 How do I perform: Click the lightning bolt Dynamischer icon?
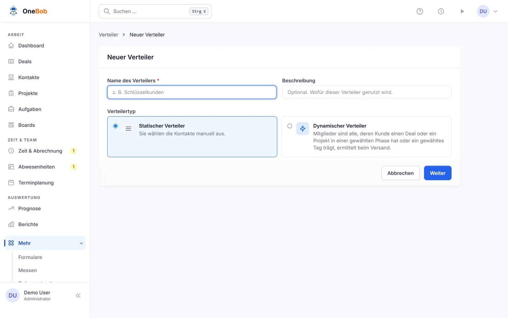coord(303,128)
